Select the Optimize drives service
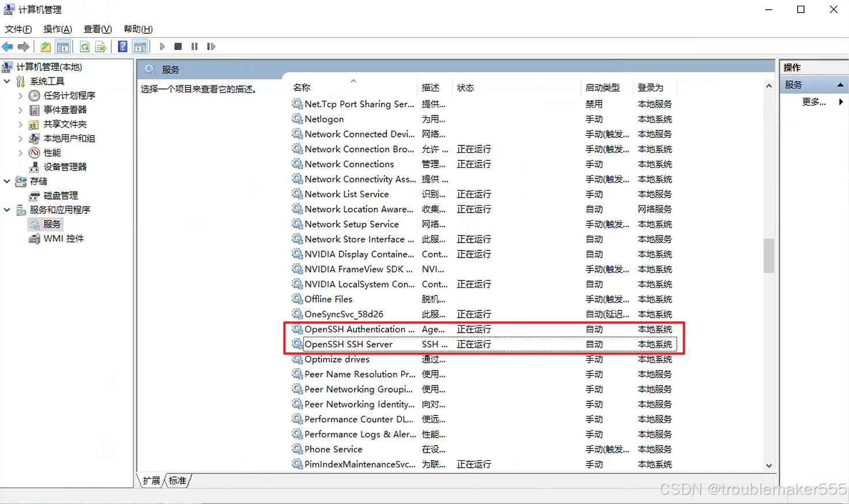Image resolution: width=849 pixels, height=504 pixels. click(483, 359)
